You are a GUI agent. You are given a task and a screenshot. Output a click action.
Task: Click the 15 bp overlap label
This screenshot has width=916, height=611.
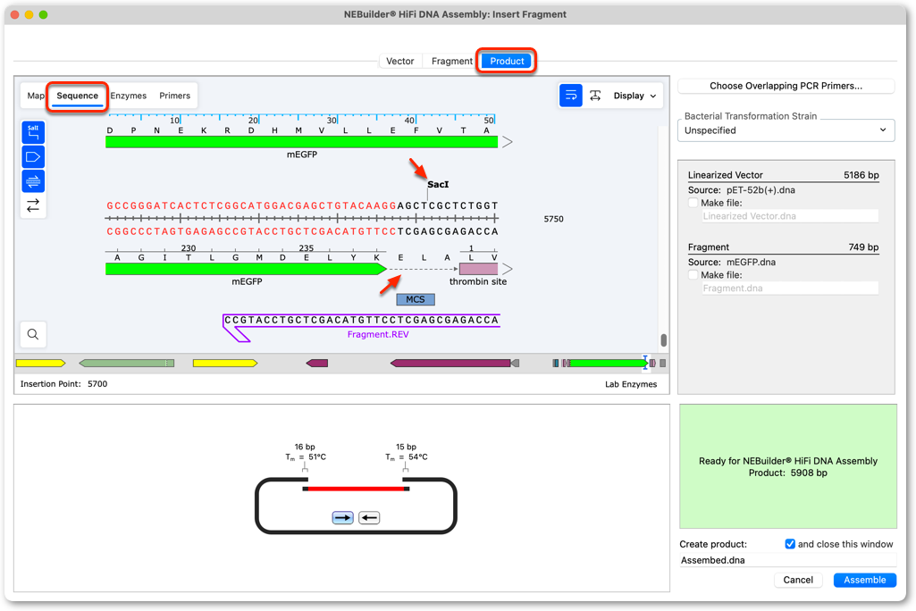click(406, 447)
